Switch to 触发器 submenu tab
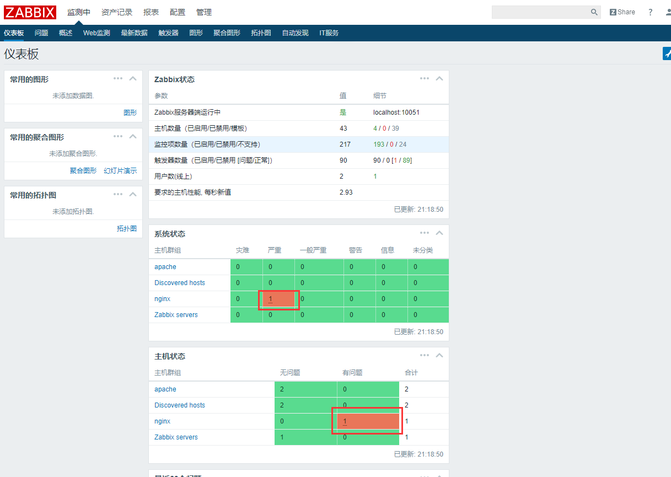The width and height of the screenshot is (671, 477). [x=168, y=33]
